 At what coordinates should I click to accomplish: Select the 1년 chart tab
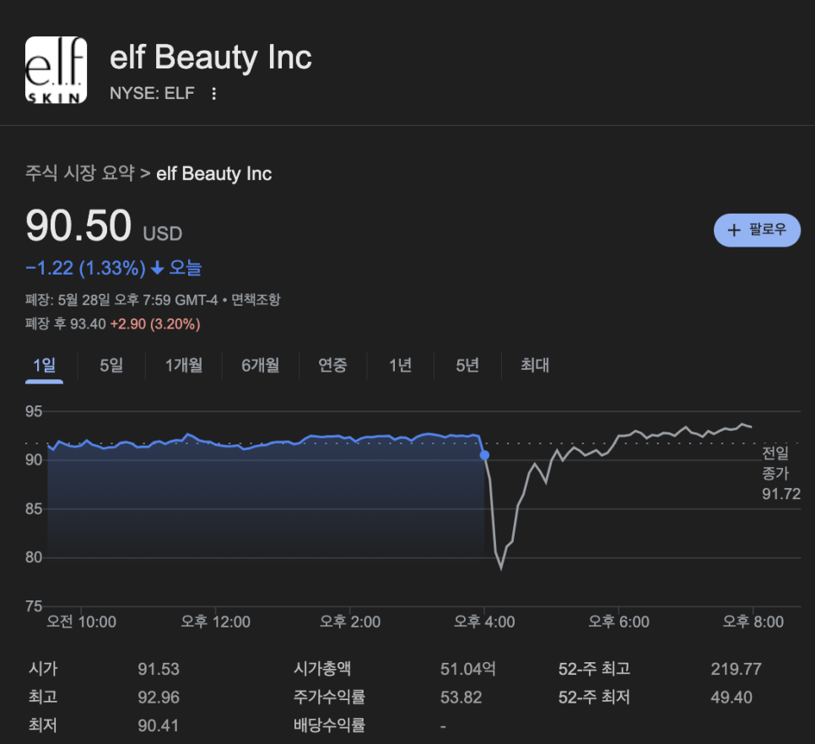(400, 365)
